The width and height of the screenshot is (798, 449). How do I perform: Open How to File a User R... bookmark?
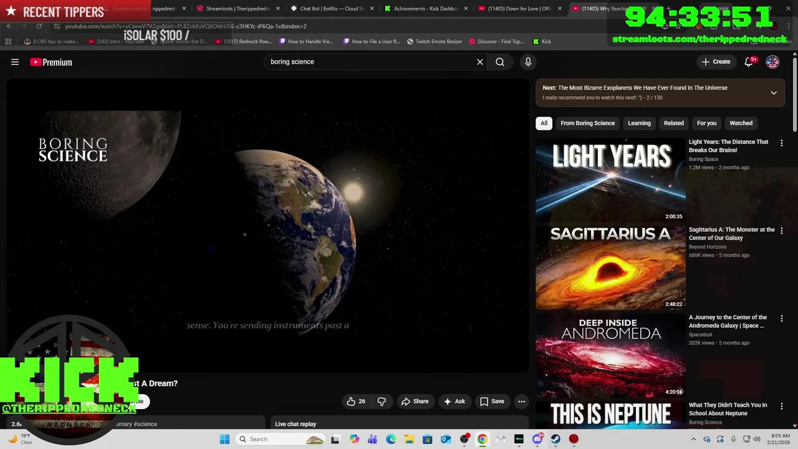coord(371,41)
